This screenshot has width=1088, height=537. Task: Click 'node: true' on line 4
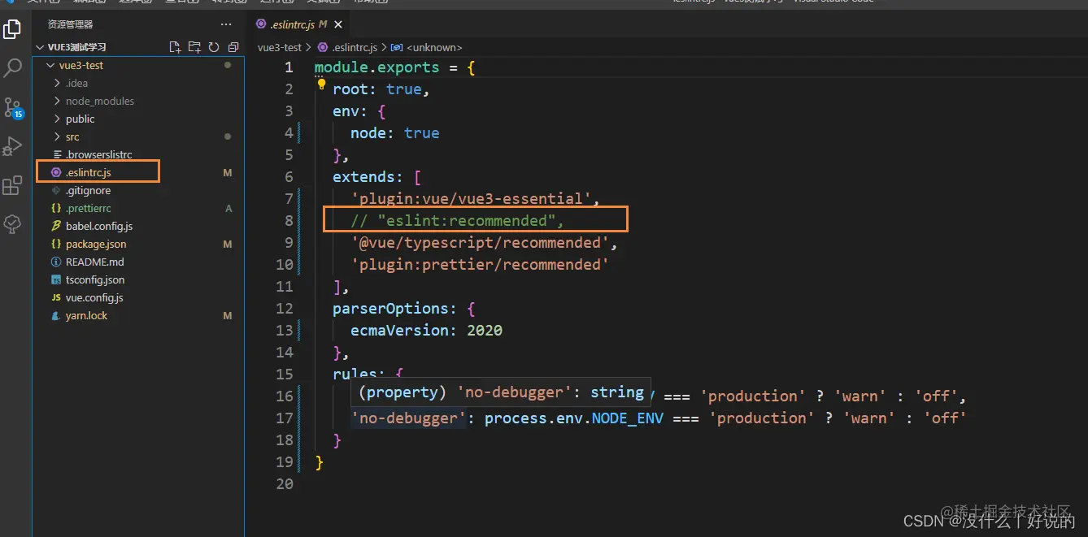click(x=394, y=133)
